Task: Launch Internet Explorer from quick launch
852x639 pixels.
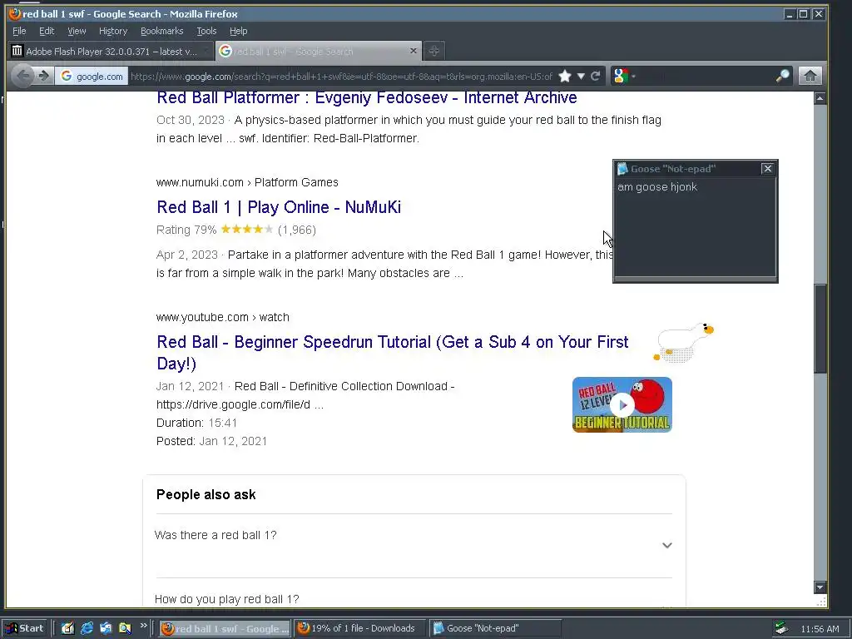Action: coord(87,628)
